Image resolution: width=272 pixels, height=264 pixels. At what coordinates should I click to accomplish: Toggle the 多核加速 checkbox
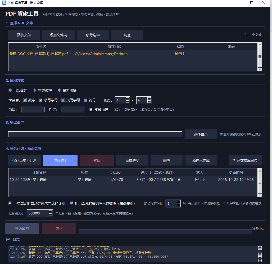tap(91, 110)
